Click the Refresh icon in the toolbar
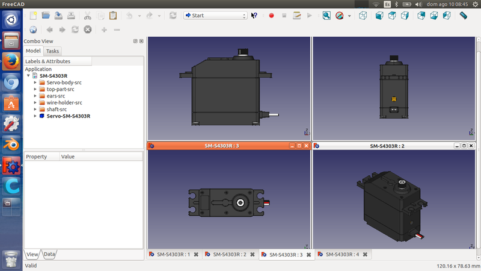481x271 pixels. 173,16
